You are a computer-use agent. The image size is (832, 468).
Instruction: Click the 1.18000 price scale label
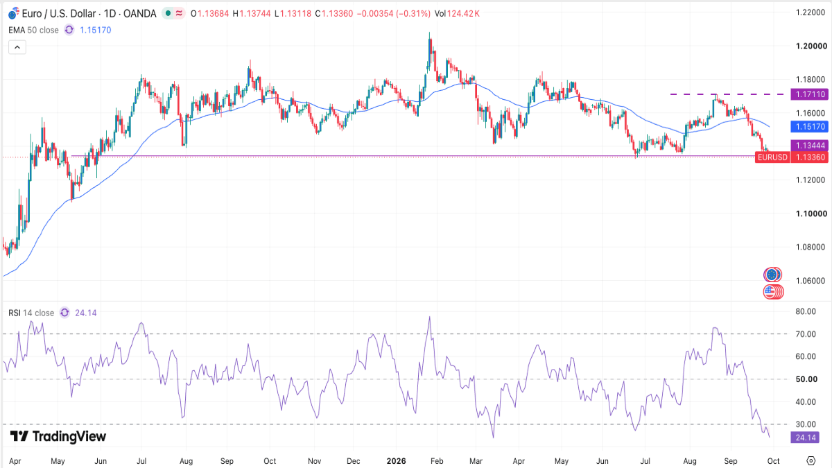(x=810, y=79)
